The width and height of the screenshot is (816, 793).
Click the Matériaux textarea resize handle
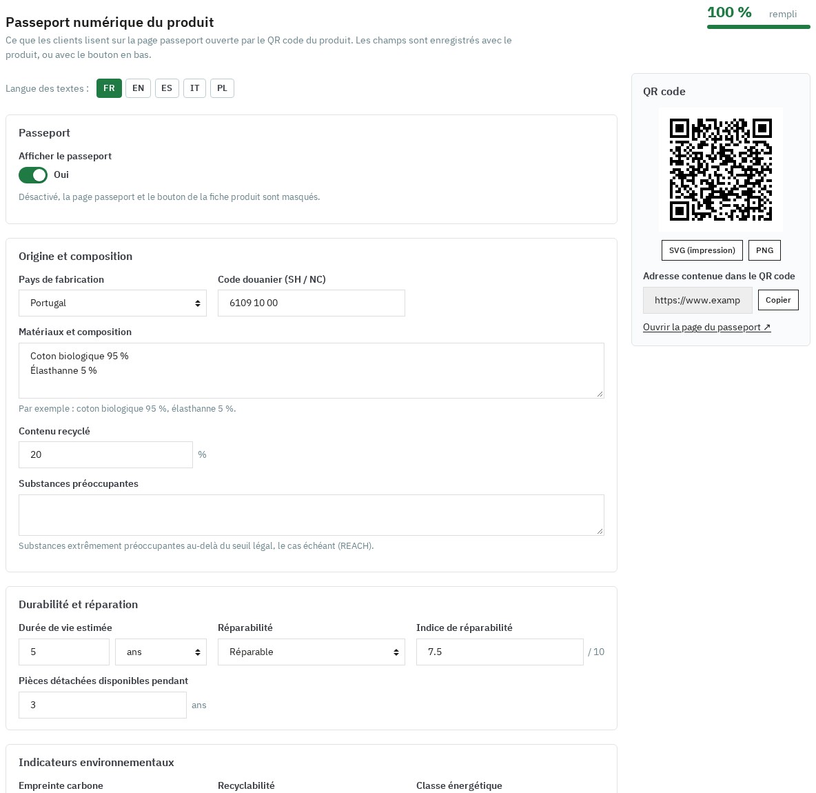600,394
